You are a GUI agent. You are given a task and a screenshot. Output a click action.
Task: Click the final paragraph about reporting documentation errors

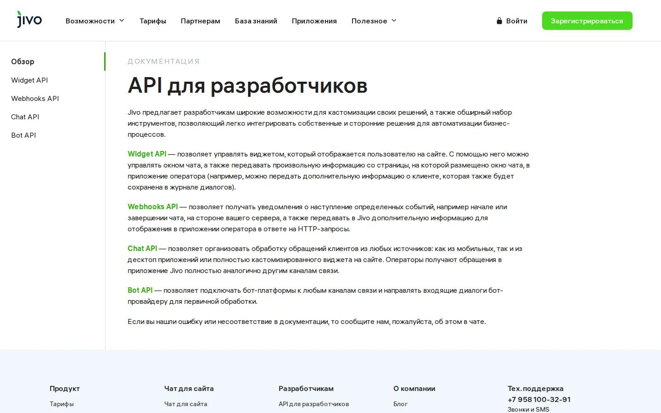coord(307,322)
